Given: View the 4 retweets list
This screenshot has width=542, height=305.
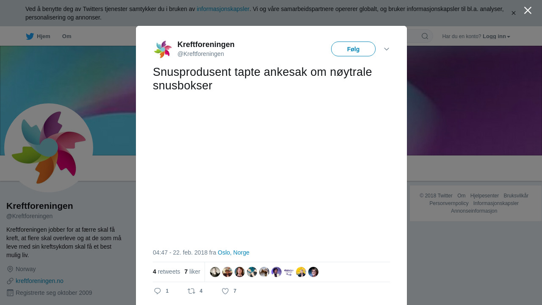Looking at the screenshot, I should pos(166,272).
